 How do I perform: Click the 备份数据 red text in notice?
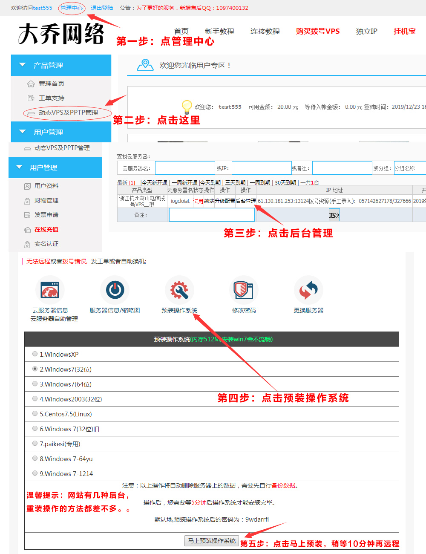(x=283, y=485)
